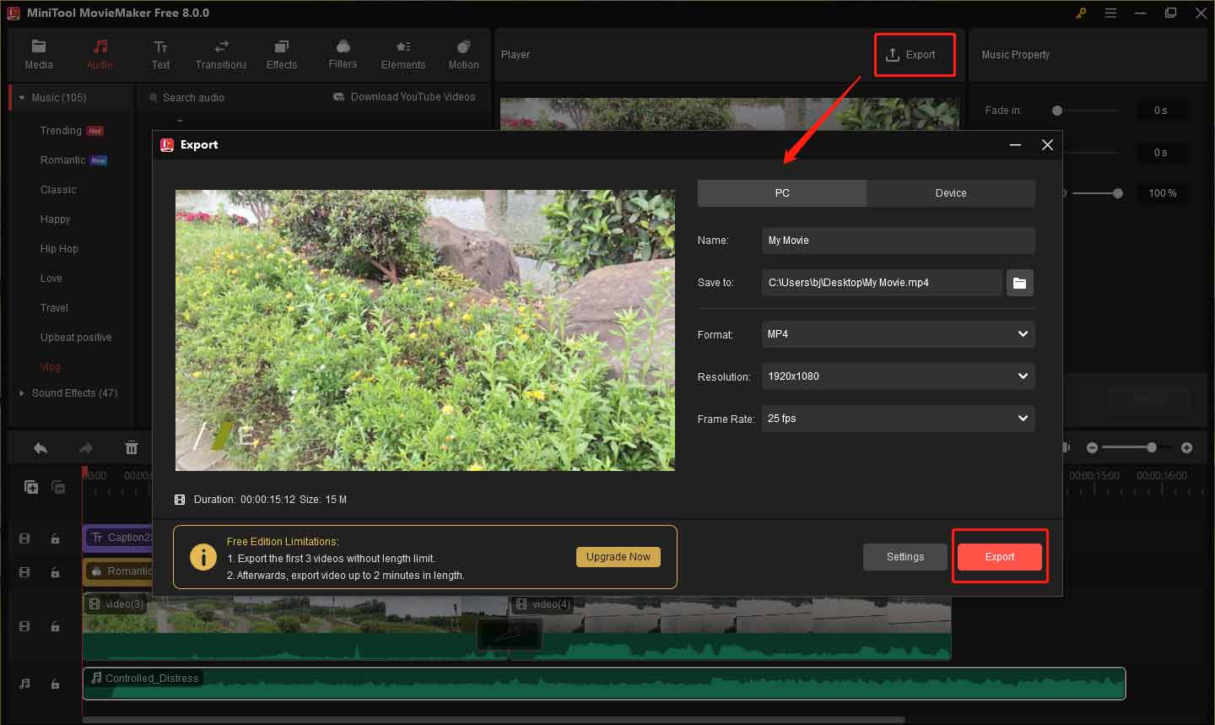This screenshot has height=725, width=1215.
Task: Click the upgrade key icon in title bar
Action: tap(1081, 13)
